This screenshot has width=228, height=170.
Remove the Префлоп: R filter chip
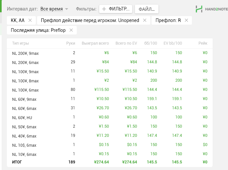186,20
